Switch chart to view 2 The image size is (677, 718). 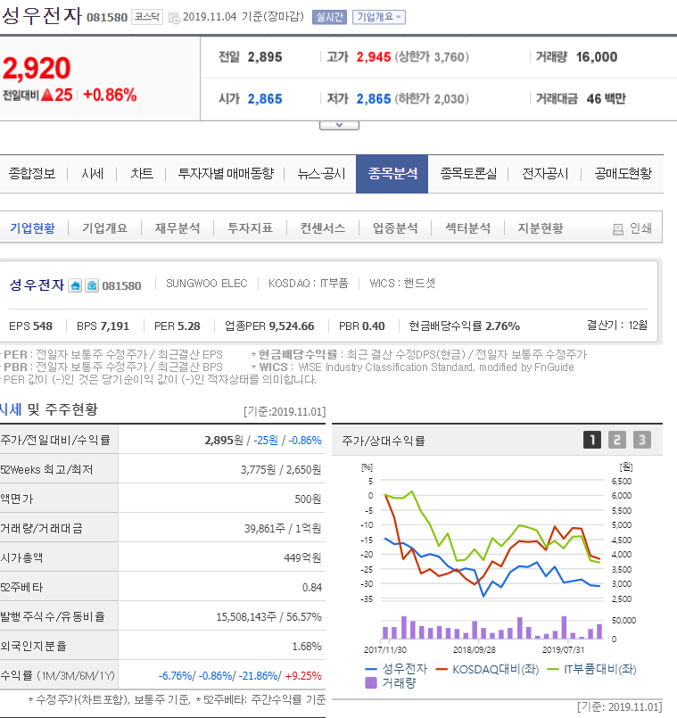[617, 440]
